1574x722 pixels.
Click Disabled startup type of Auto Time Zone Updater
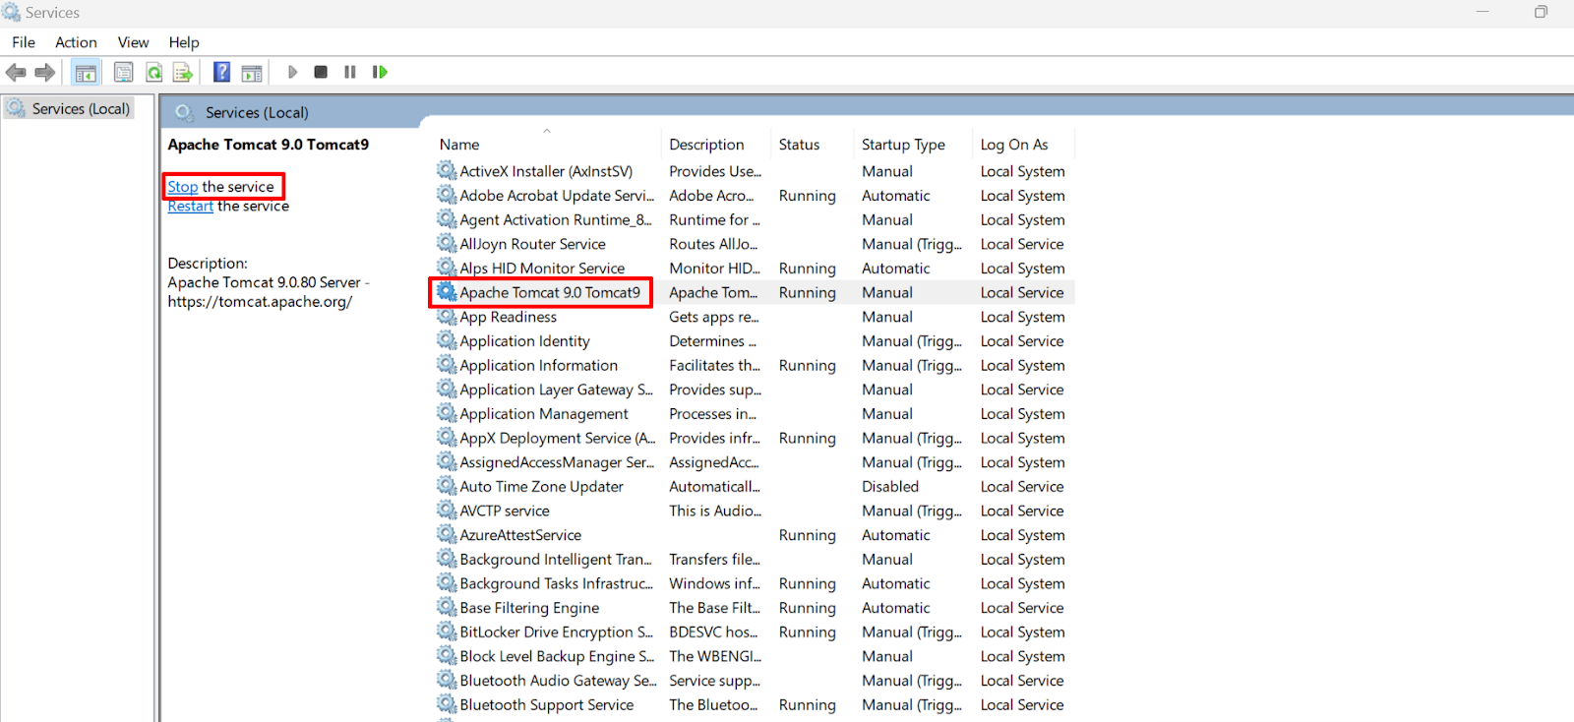[x=890, y=486]
